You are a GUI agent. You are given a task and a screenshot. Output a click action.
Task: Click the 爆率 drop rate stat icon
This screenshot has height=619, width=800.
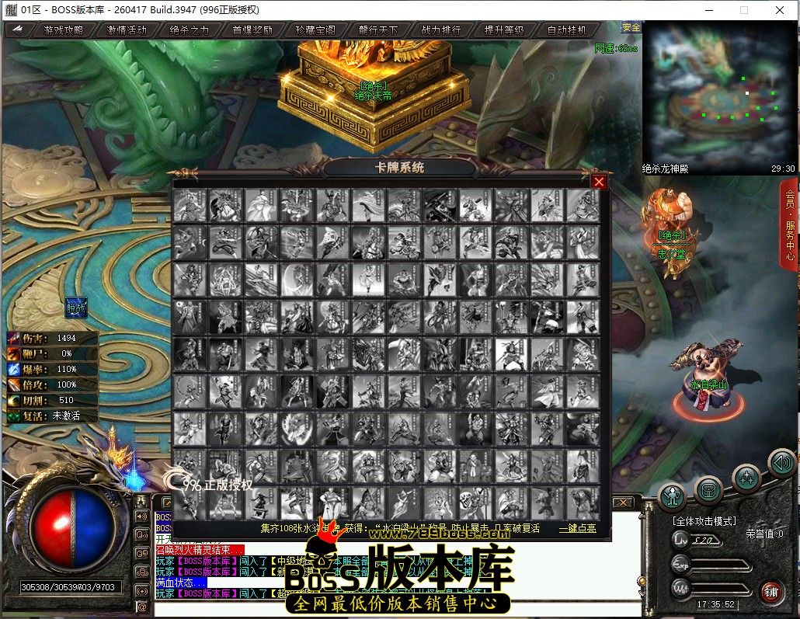(x=13, y=369)
